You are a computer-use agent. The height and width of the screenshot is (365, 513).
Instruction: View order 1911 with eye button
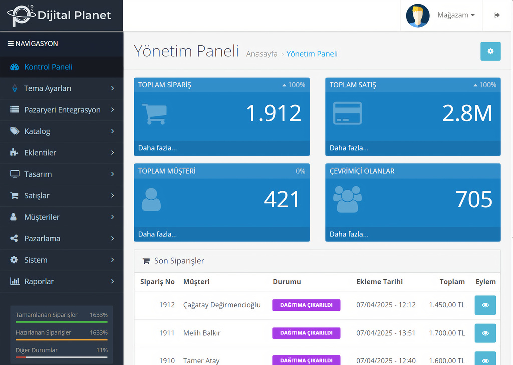[485, 333]
